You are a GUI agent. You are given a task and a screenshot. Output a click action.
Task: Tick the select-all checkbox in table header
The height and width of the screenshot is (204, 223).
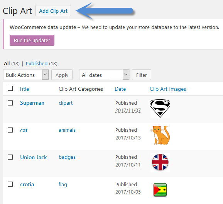(10, 88)
